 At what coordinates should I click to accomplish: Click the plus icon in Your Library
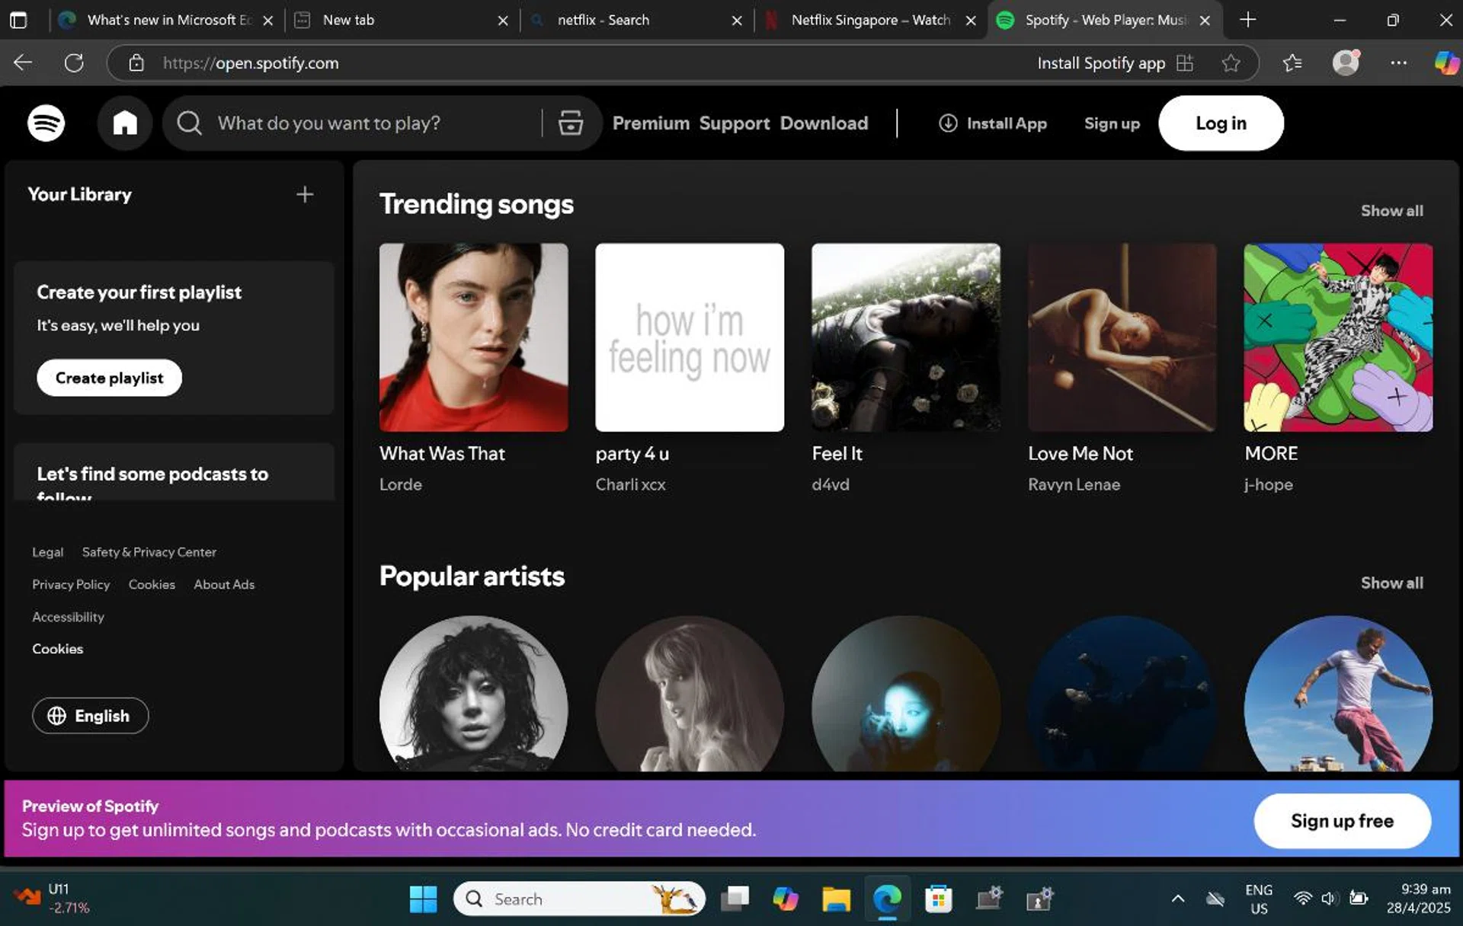pyautogui.click(x=305, y=194)
